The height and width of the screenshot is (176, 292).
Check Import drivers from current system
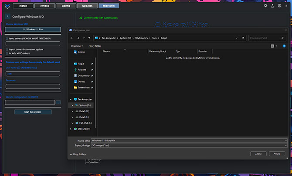pos(7,49)
